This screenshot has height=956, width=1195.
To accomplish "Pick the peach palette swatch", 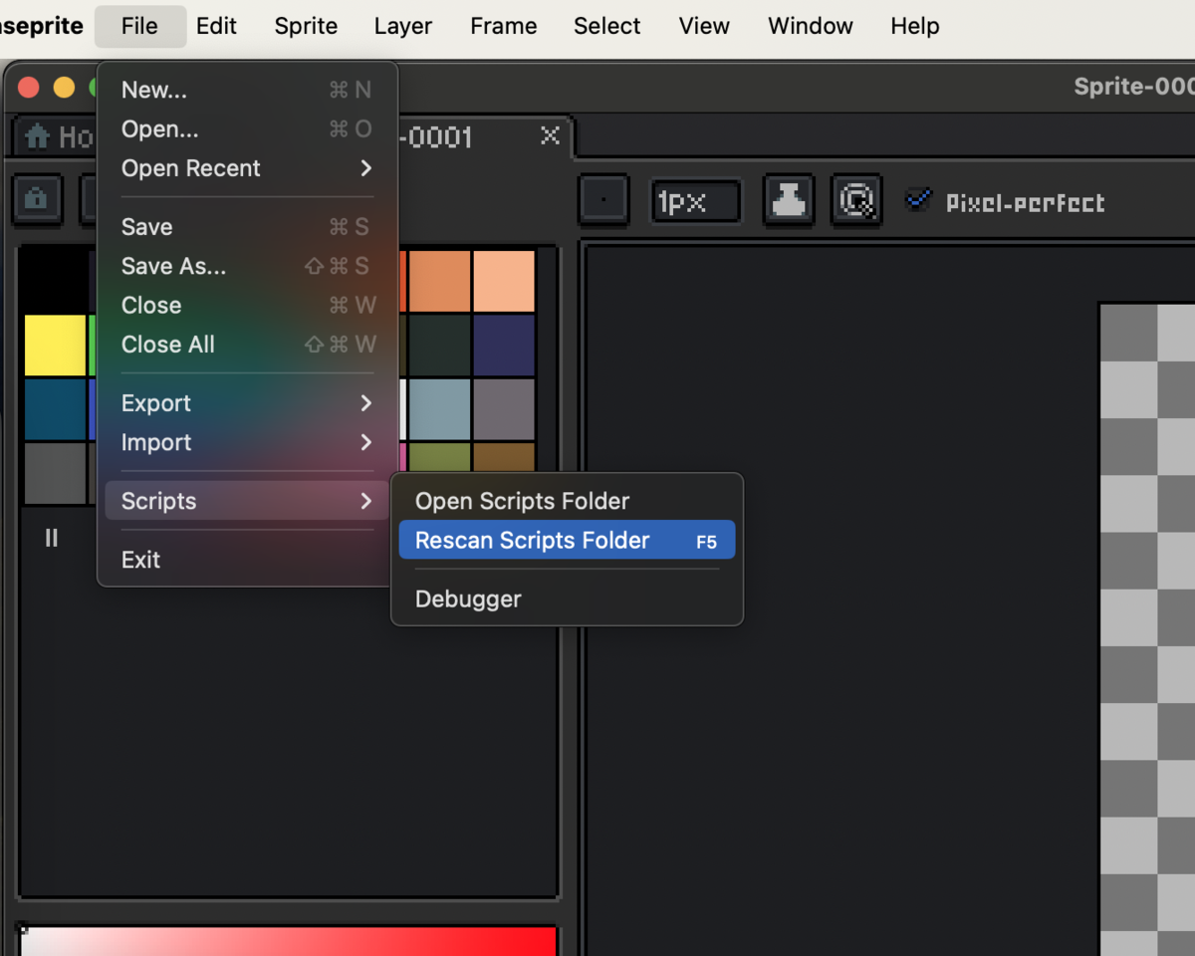I will point(504,282).
